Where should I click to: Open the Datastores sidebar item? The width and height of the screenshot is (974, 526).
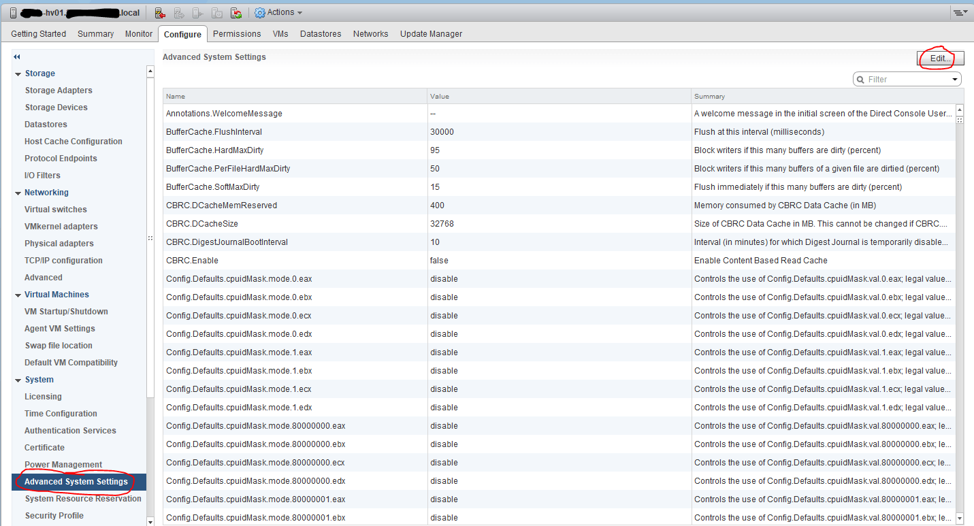[46, 125]
